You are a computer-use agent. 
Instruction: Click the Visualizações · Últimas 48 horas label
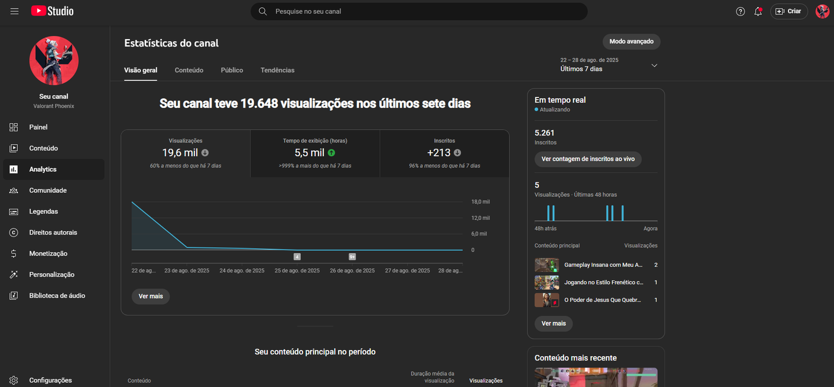[575, 195]
